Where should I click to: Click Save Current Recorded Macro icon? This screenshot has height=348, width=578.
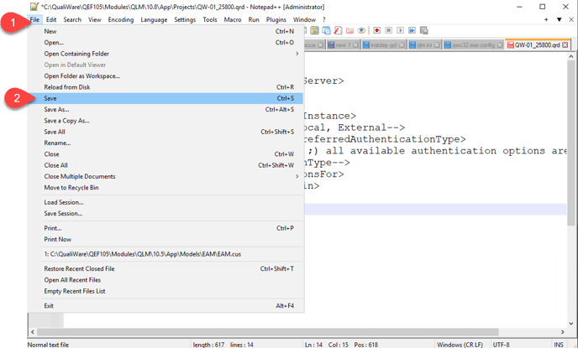coord(424,30)
